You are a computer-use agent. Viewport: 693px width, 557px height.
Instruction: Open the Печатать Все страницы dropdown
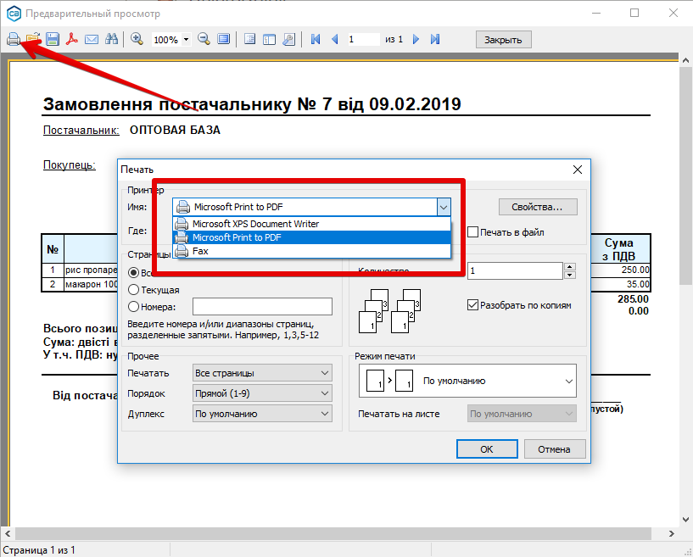[262, 373]
